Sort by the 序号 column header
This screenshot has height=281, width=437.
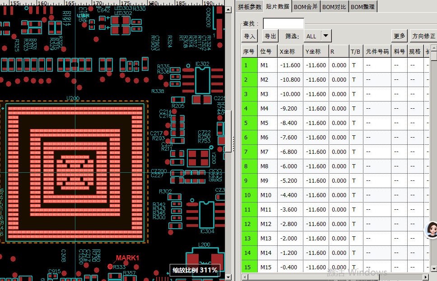(x=250, y=51)
